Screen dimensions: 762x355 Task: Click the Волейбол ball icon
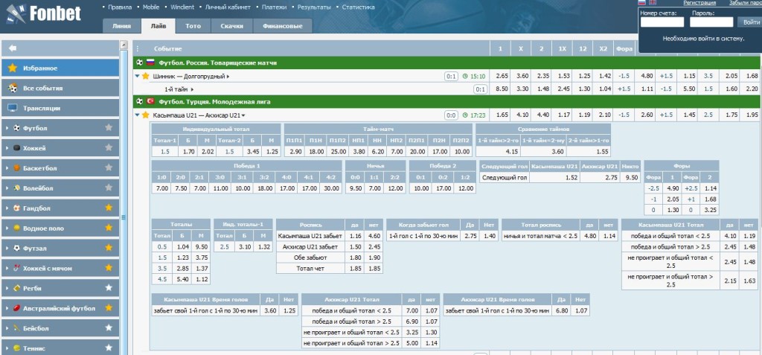coord(17,188)
